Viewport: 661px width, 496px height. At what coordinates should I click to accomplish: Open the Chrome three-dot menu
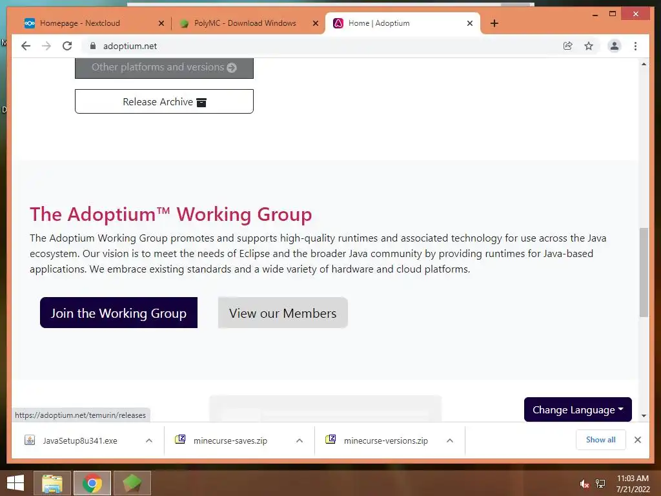pos(635,46)
